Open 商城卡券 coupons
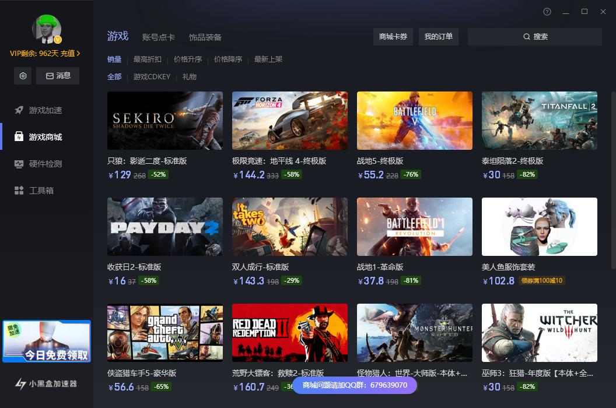 (x=393, y=37)
